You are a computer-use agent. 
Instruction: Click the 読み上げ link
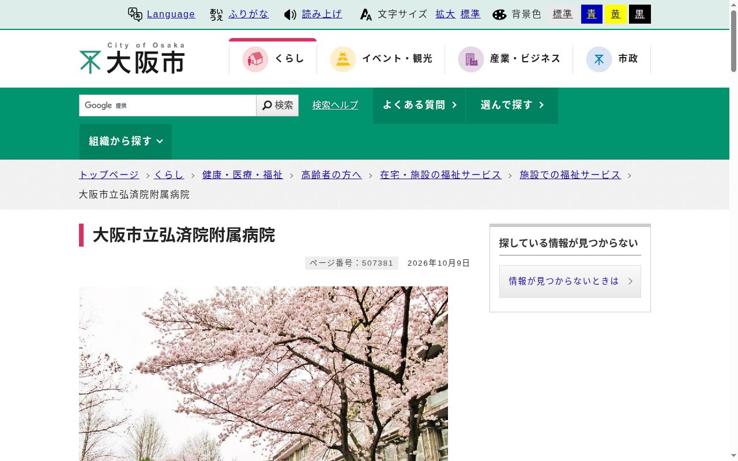(322, 14)
